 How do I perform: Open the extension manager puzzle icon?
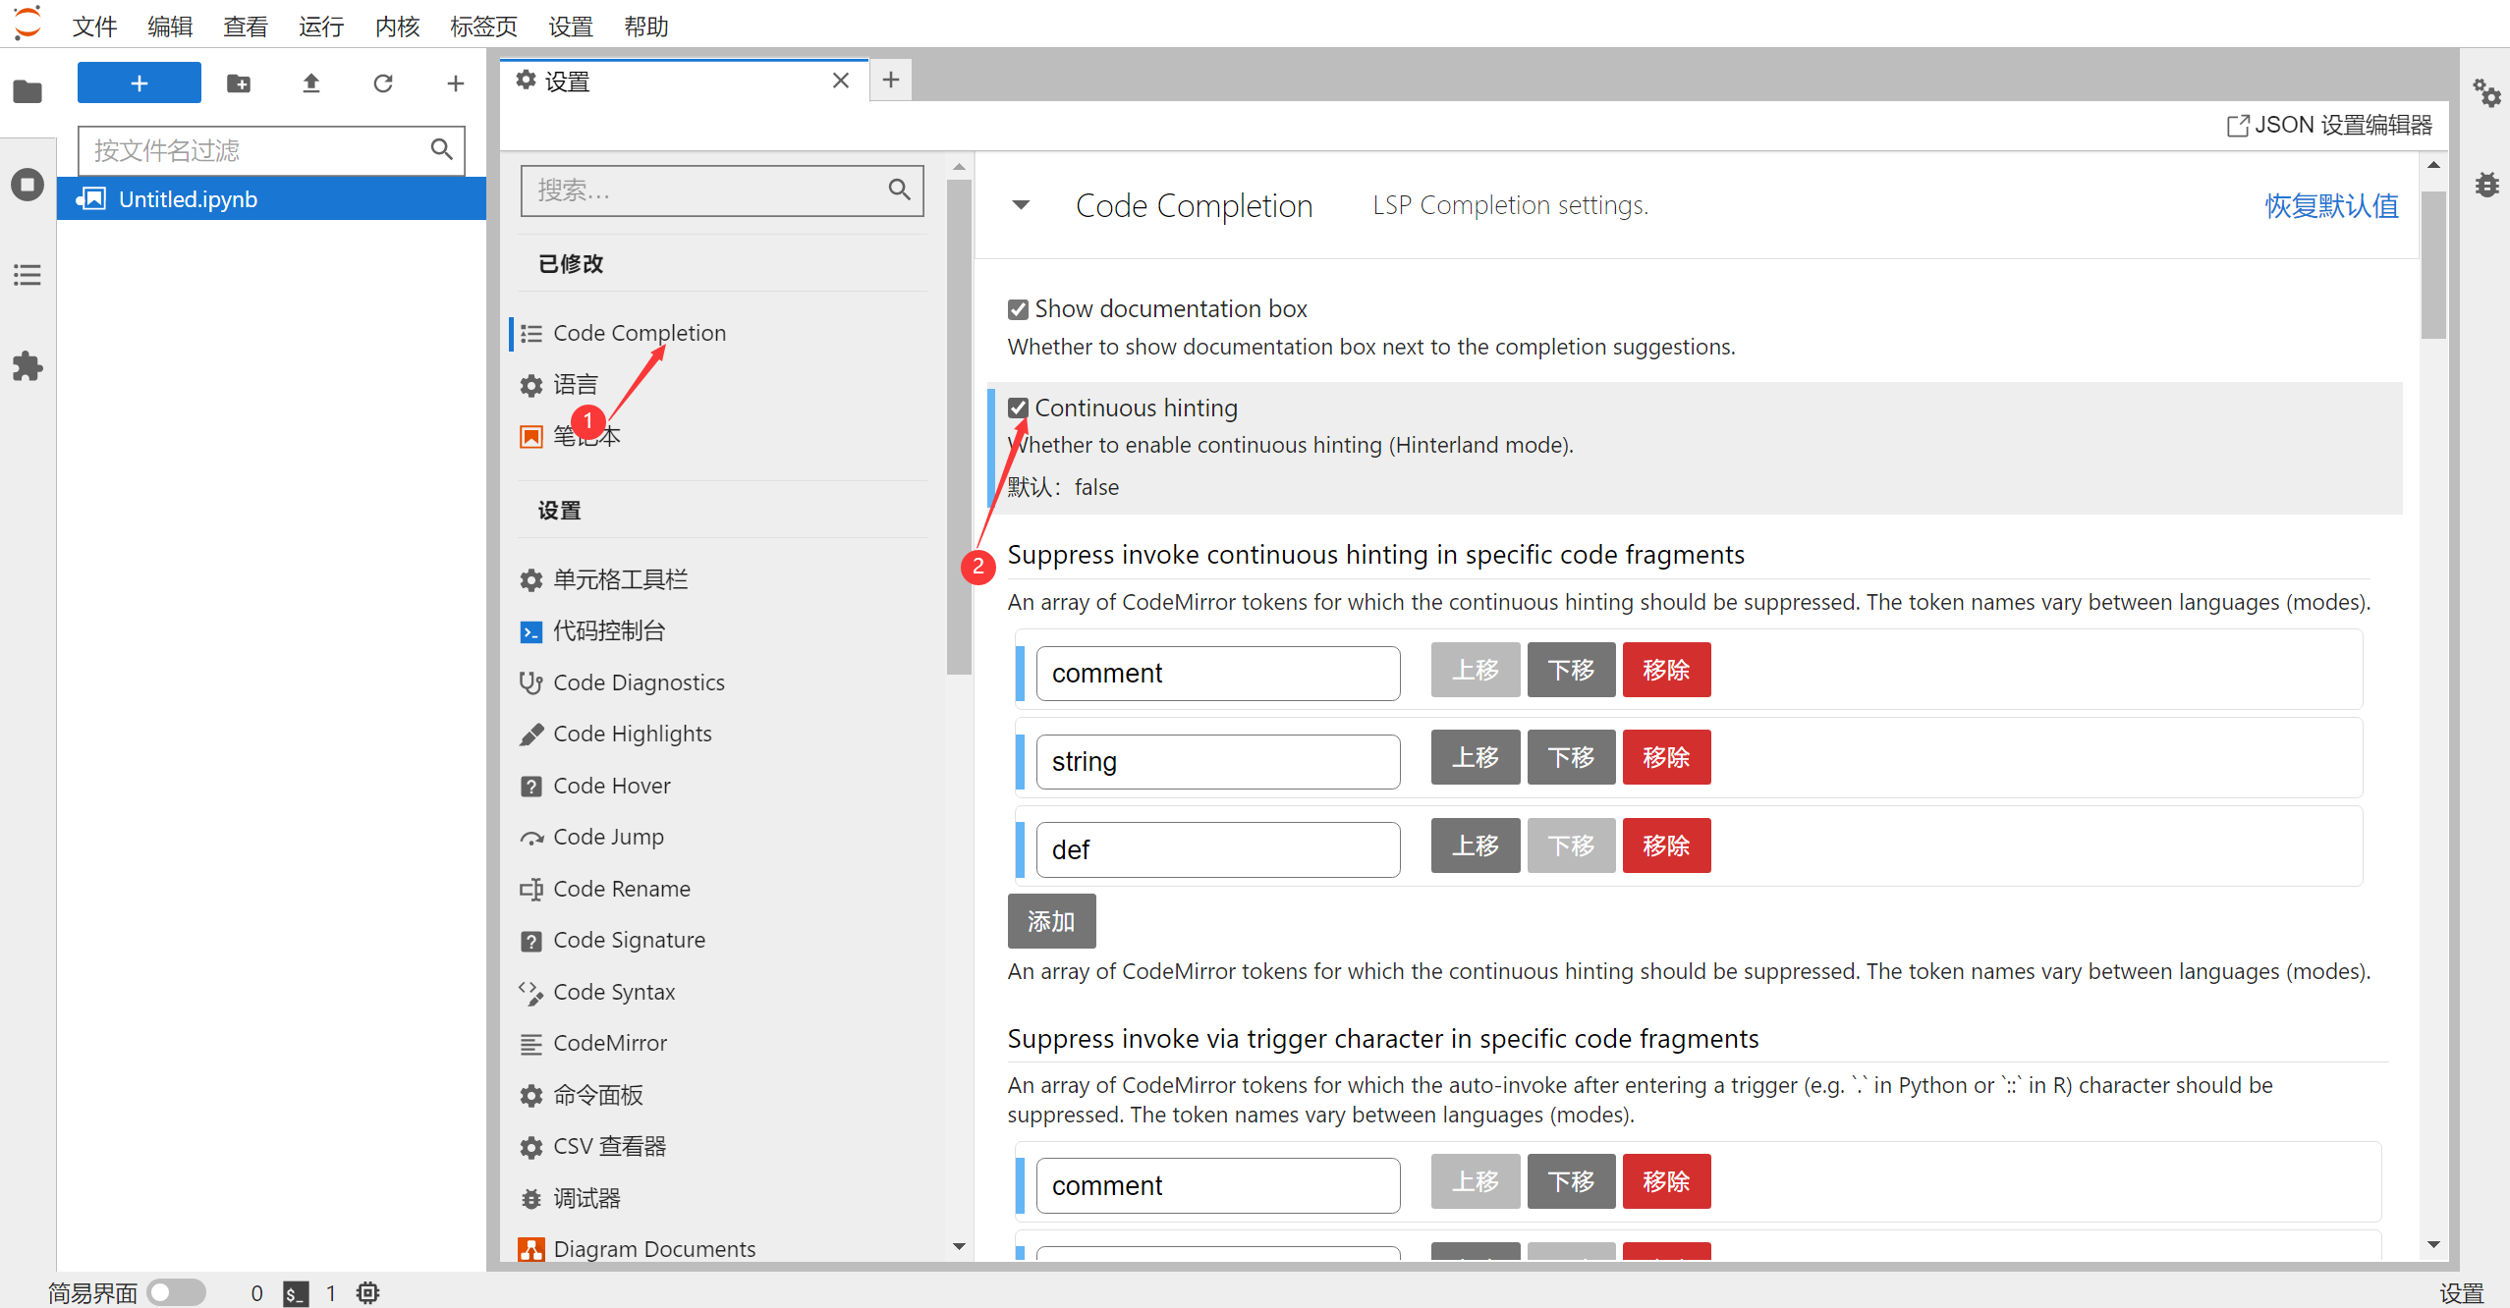pyautogui.click(x=28, y=366)
